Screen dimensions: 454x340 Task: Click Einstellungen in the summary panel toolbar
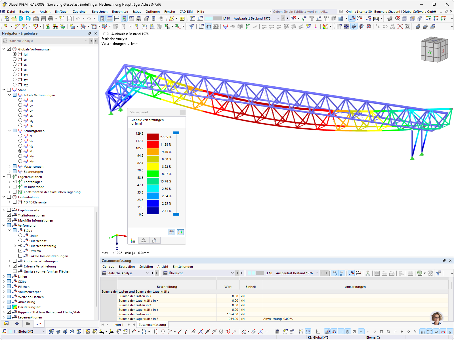click(183, 267)
